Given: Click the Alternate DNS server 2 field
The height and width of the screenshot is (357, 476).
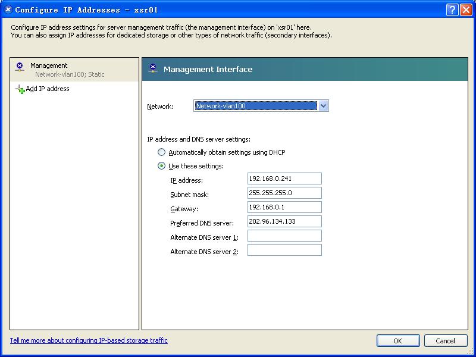Looking at the screenshot, I should 284,250.
